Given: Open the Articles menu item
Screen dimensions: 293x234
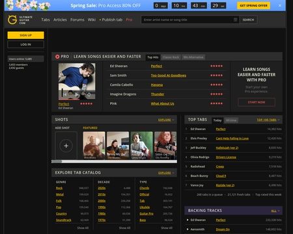Looking at the screenshot, I should click(60, 19).
